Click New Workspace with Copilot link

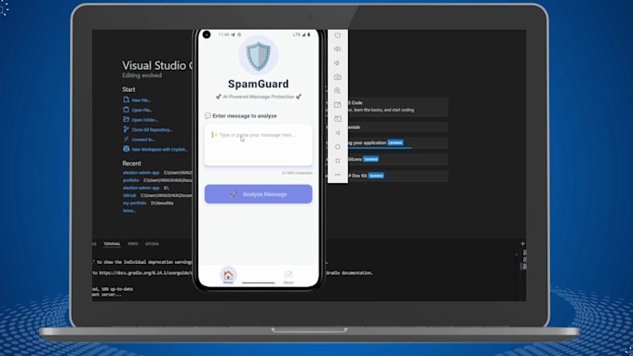pos(159,150)
